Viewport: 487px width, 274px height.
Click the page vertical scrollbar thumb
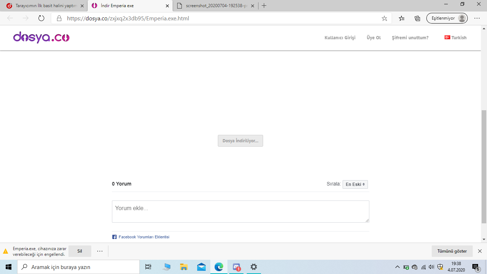tap(484, 167)
